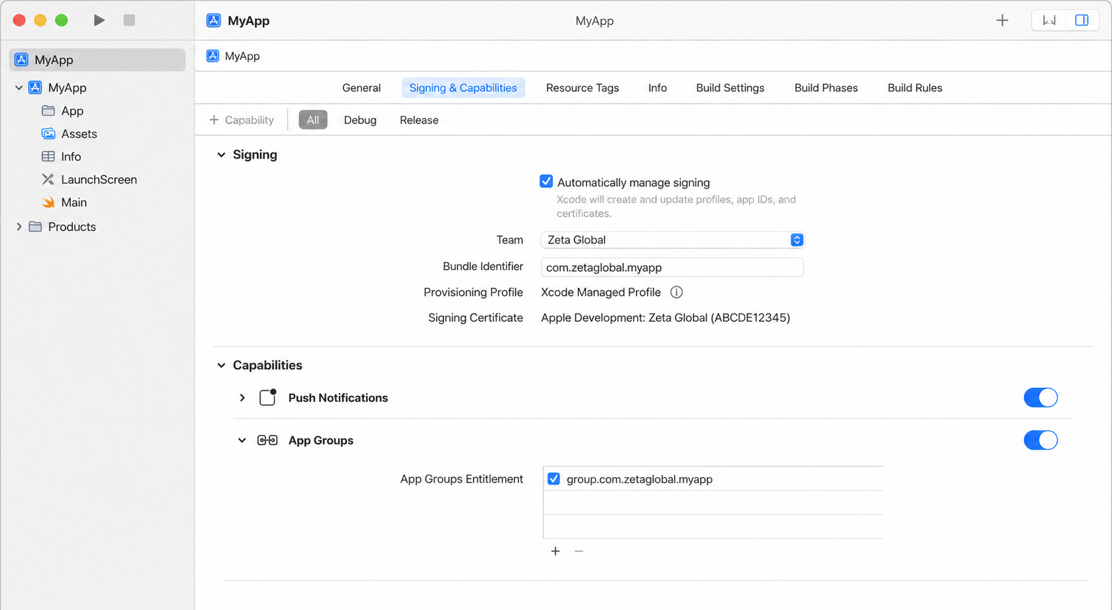Click the Xcode Managed Profile text

tap(601, 292)
